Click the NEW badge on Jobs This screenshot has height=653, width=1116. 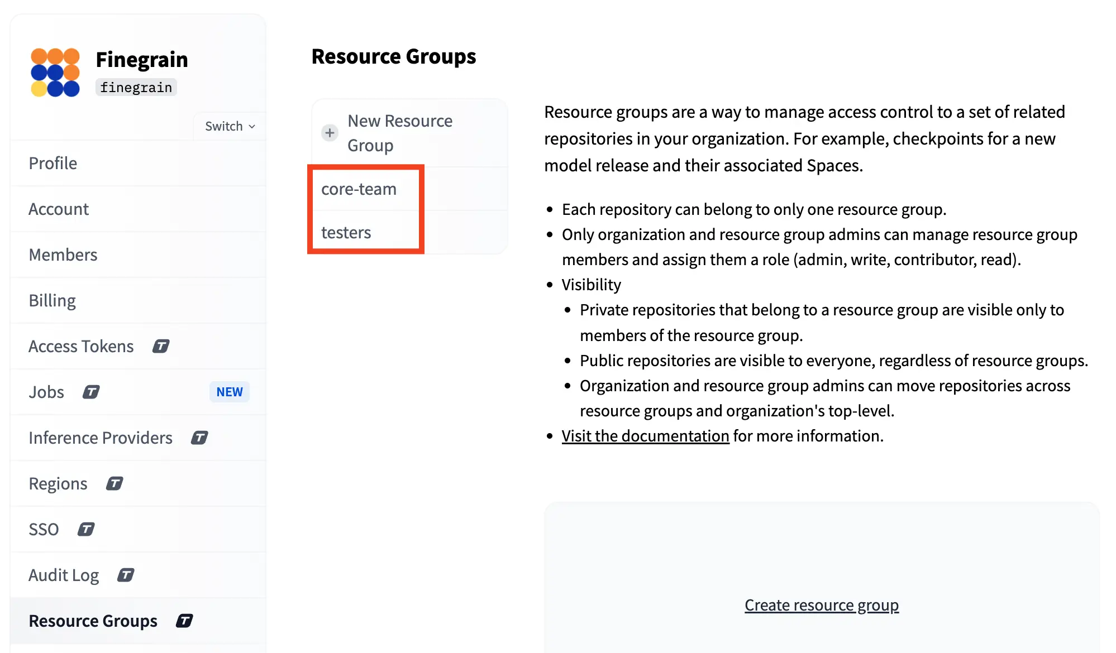point(229,392)
